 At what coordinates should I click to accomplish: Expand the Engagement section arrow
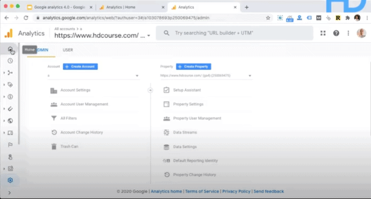click(4, 85)
